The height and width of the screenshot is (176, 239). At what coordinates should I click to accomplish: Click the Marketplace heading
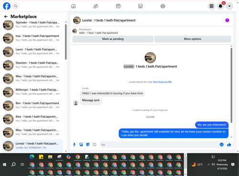pos(23,17)
